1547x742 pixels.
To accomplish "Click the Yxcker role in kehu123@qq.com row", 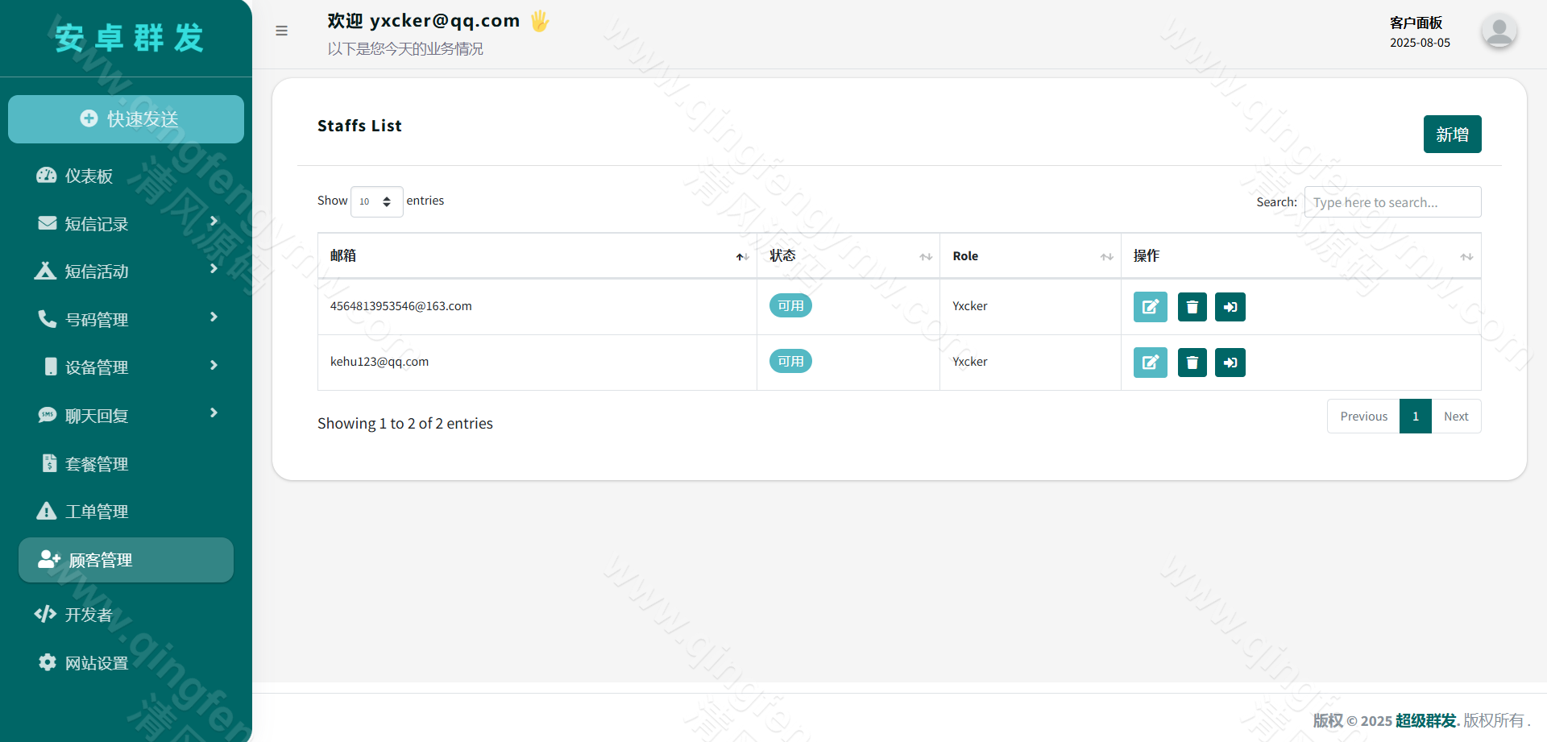I will 970,362.
